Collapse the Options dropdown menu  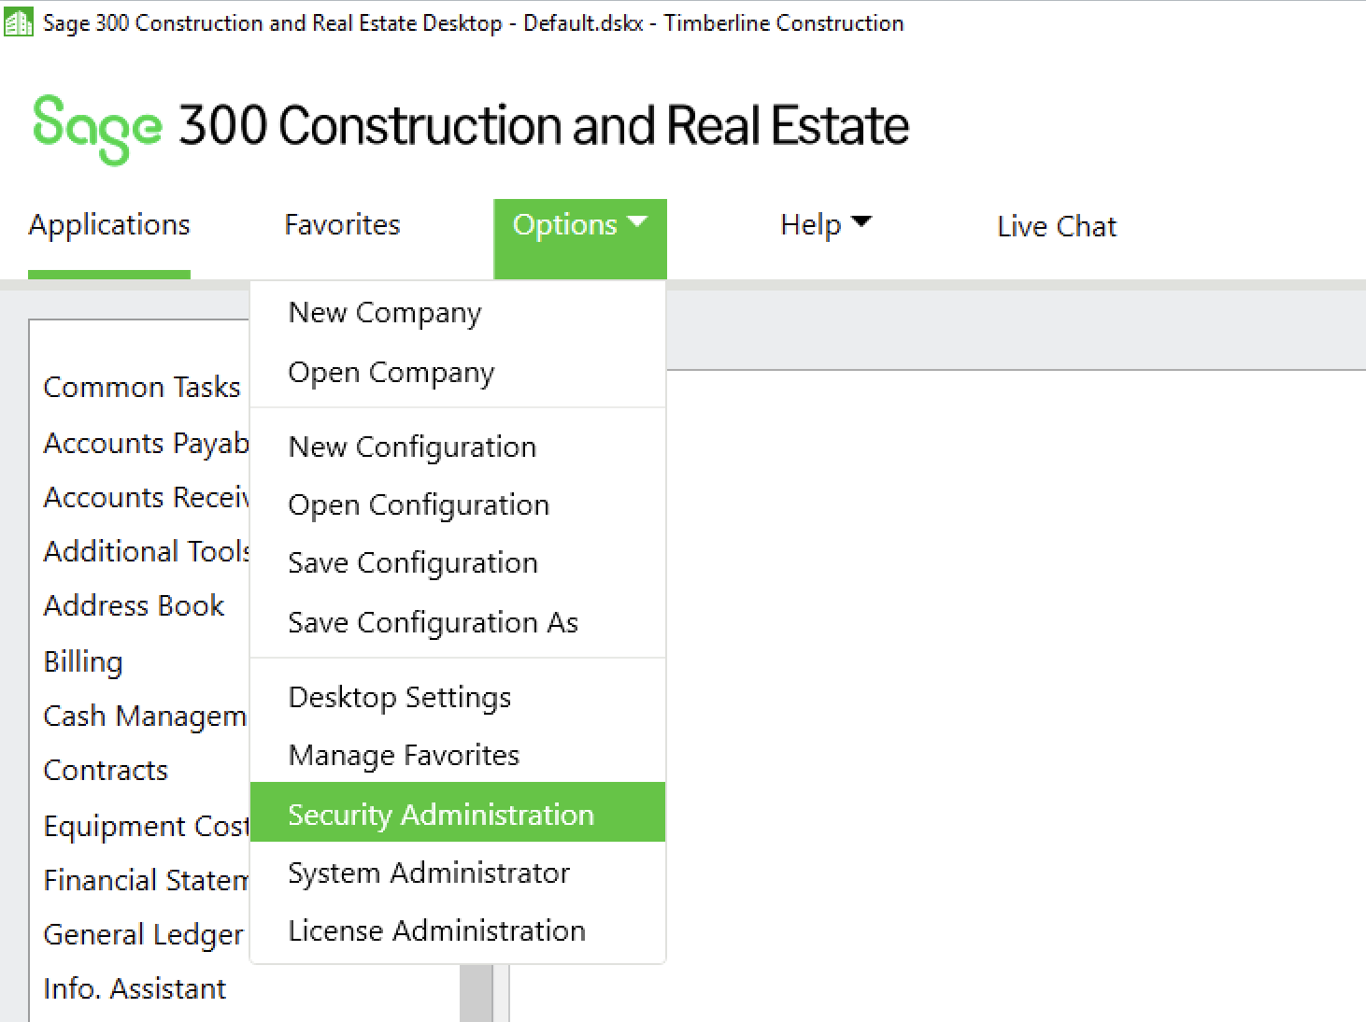click(580, 238)
